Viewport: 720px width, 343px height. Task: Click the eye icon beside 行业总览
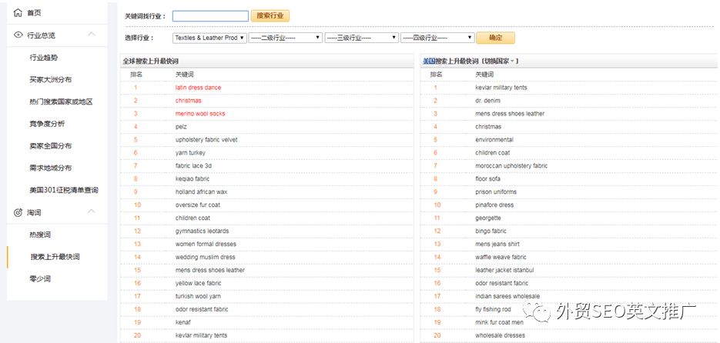18,35
